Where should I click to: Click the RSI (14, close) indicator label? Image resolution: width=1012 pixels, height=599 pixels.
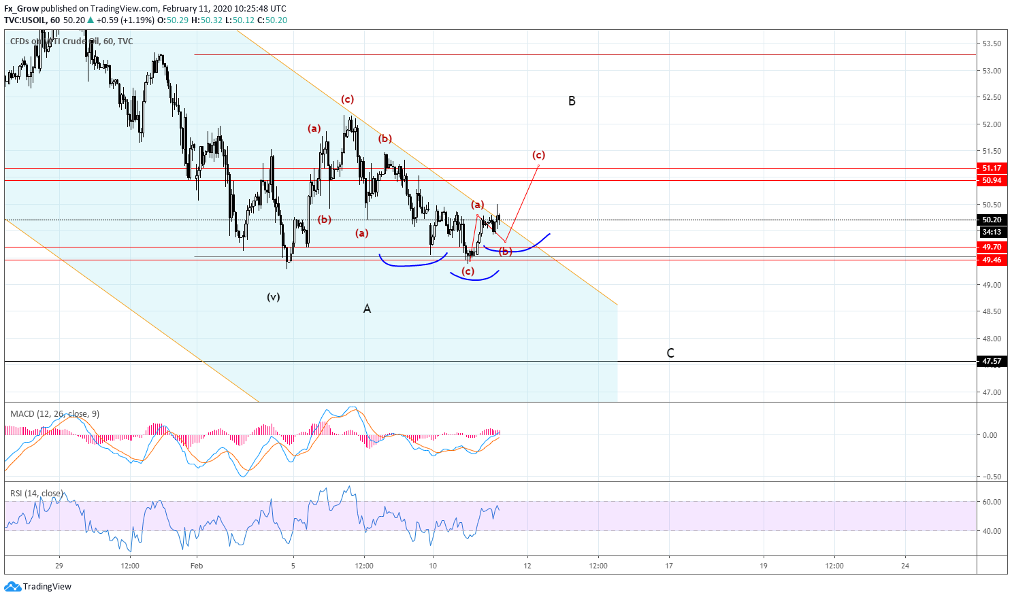click(37, 493)
